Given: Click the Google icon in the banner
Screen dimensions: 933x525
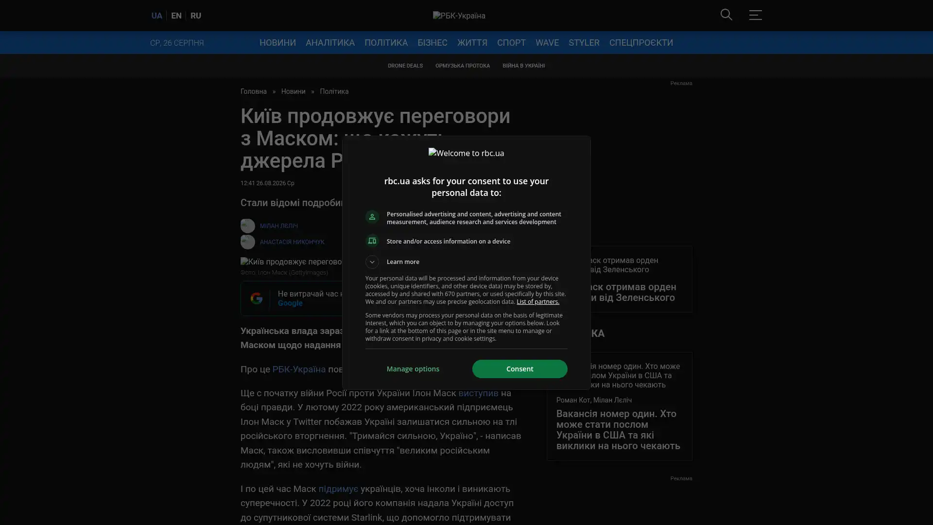Looking at the screenshot, I should [x=256, y=298].
